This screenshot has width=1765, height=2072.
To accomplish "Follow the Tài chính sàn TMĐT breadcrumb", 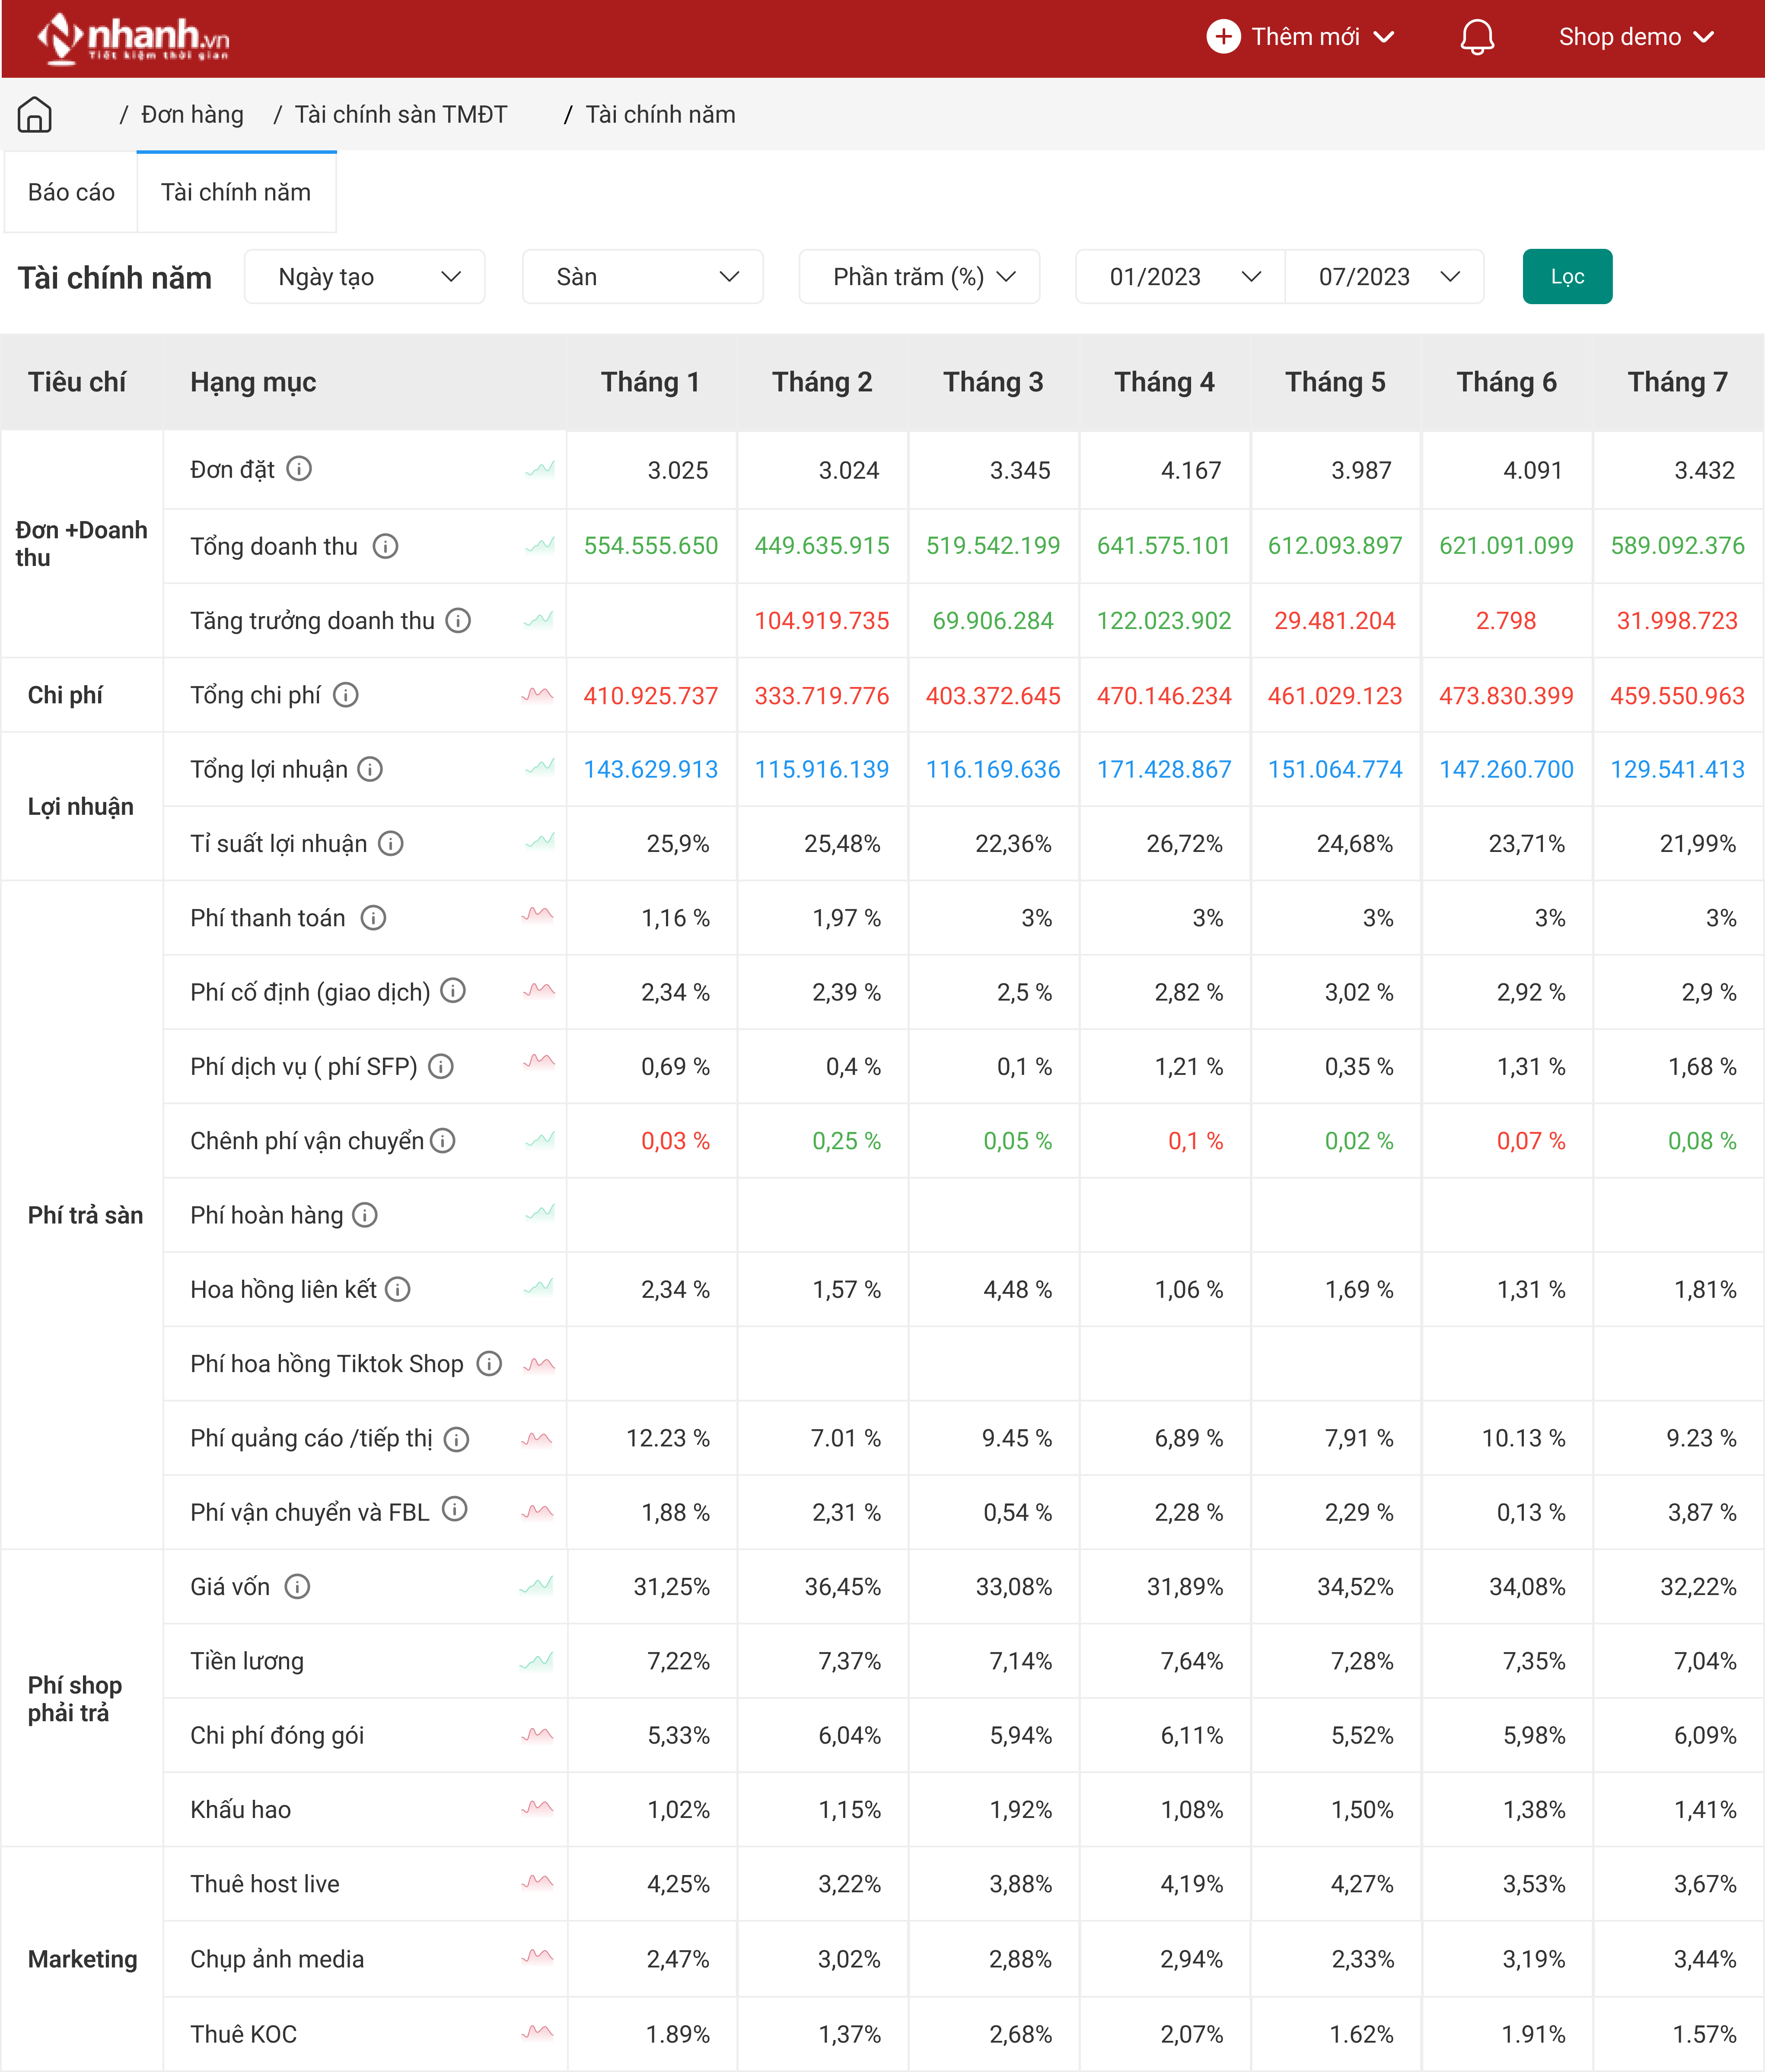I will click(400, 114).
